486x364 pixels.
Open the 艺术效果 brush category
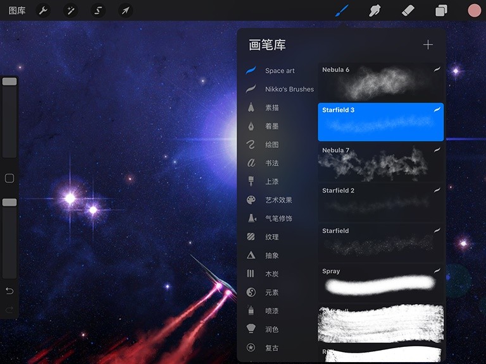280,200
